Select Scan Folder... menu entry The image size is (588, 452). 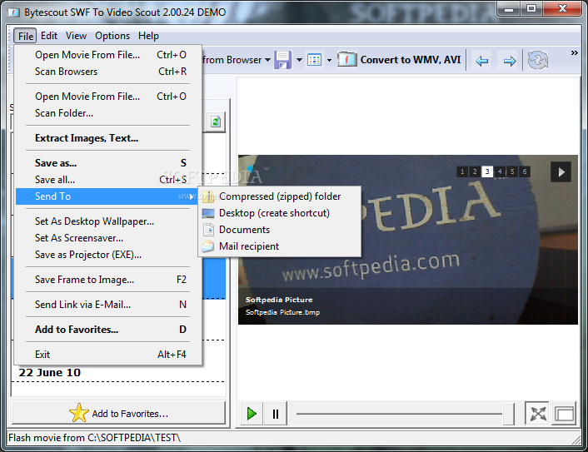point(108,113)
